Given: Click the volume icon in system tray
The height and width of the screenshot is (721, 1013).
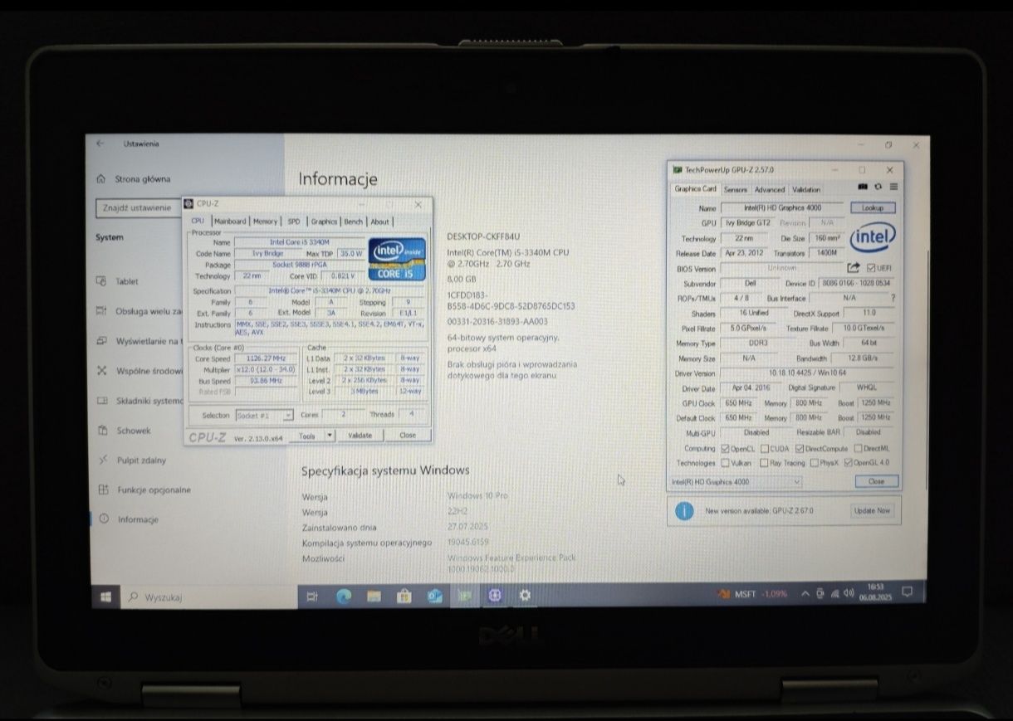Looking at the screenshot, I should pos(849,593).
